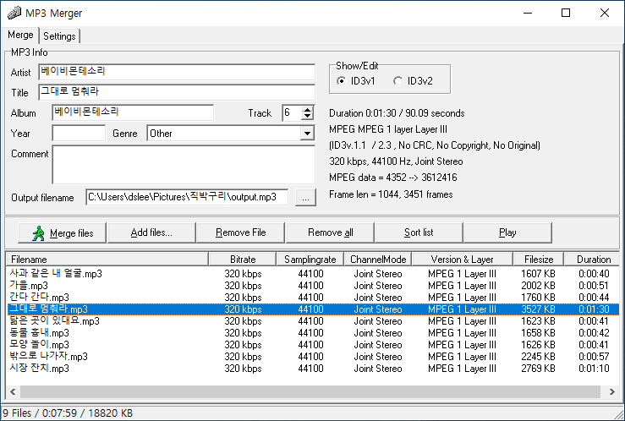Click the Add files... button
This screenshot has width=625, height=421.
pyautogui.click(x=151, y=232)
